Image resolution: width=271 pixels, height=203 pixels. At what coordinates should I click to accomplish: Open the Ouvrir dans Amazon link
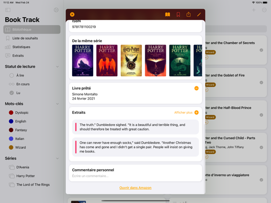(x=135, y=188)
